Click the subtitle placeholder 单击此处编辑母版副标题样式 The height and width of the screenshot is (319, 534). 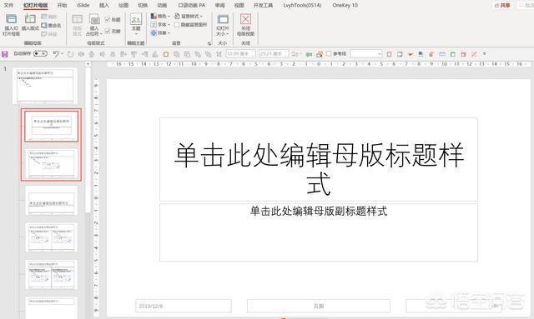[x=319, y=232]
